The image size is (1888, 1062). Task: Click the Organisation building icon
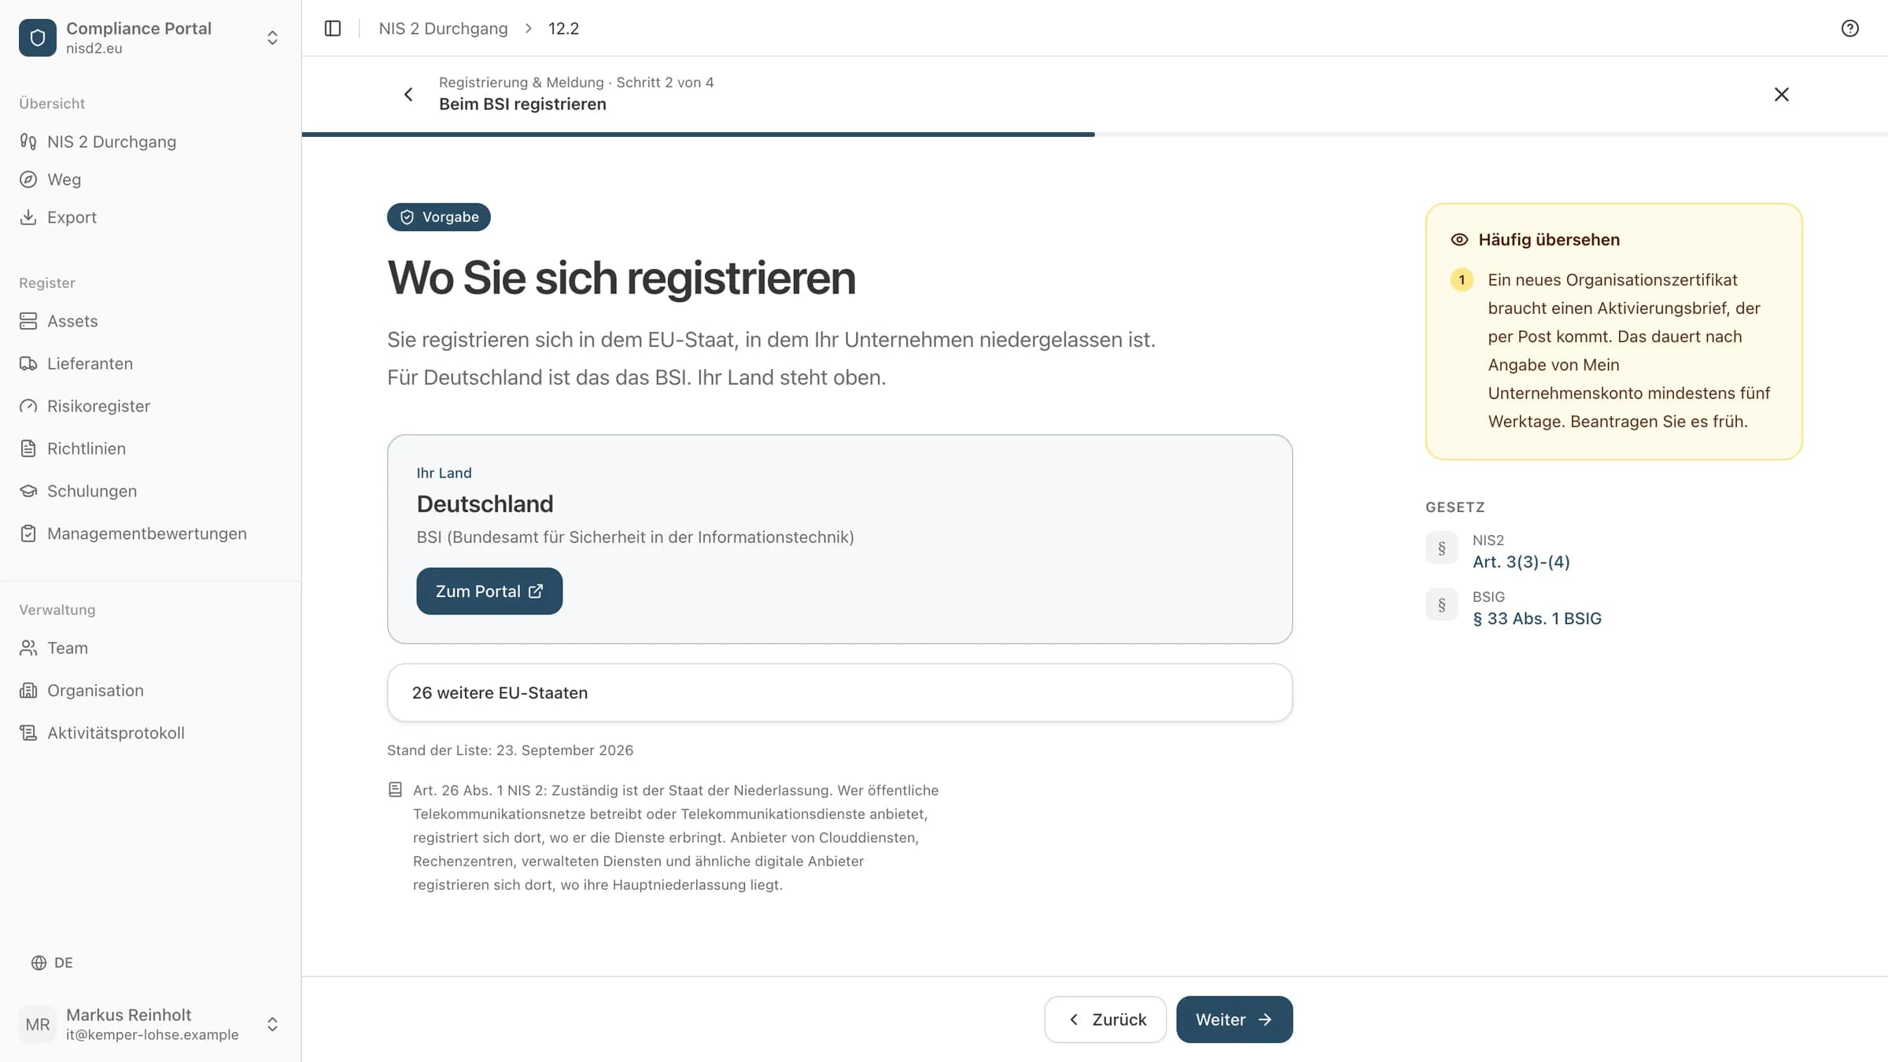[x=28, y=691]
